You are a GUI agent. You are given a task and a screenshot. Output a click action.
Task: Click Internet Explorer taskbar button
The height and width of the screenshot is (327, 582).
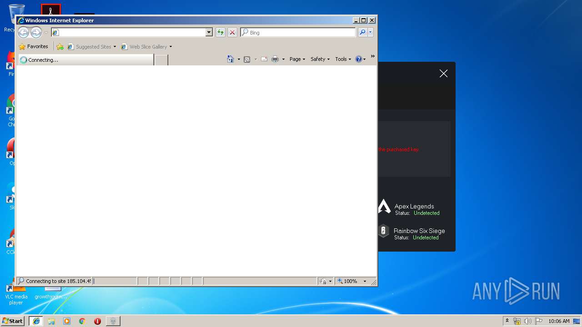(36, 321)
